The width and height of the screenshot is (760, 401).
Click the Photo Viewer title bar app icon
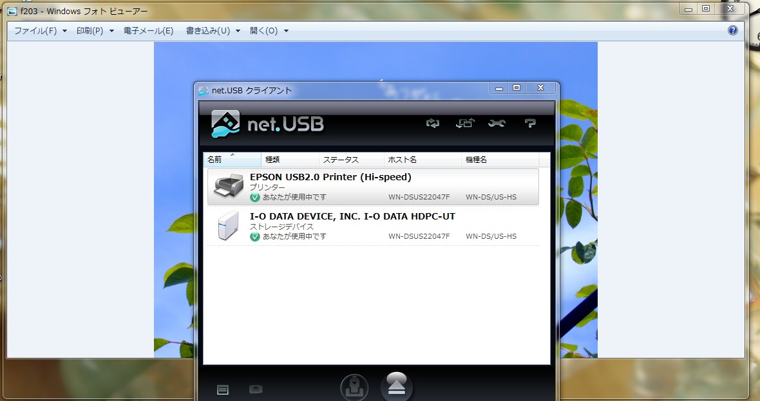tap(12, 11)
